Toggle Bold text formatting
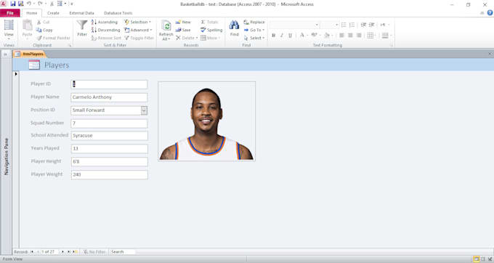Viewport: 494px width, 263px height. tap(273, 36)
